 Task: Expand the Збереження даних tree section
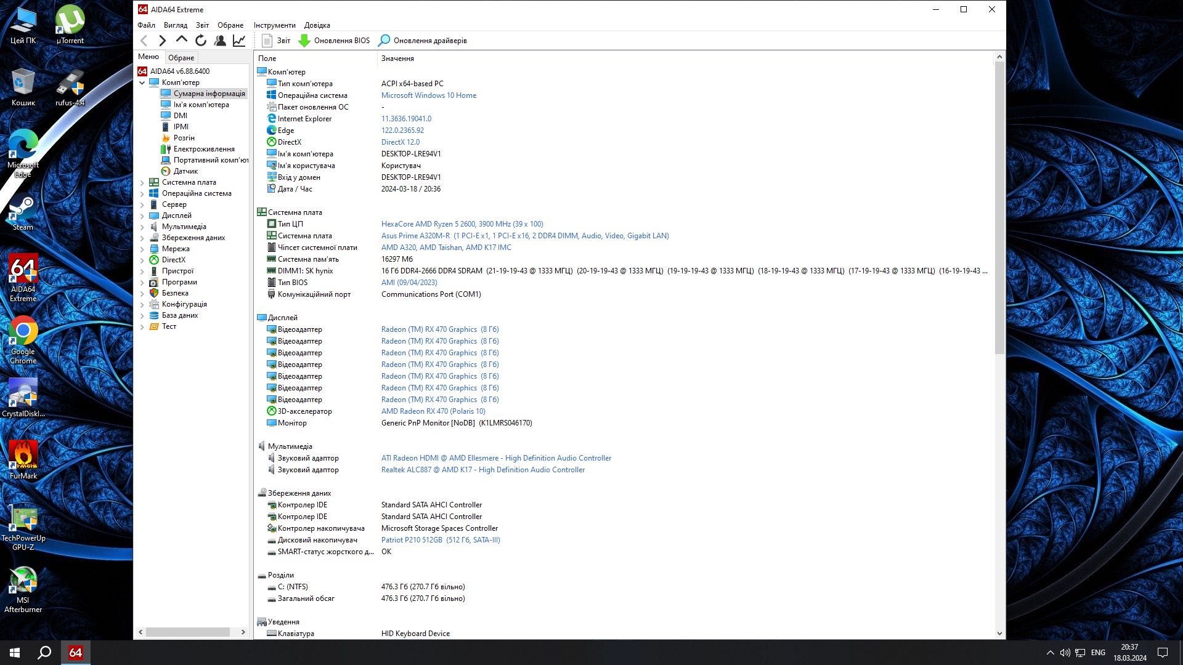point(144,237)
